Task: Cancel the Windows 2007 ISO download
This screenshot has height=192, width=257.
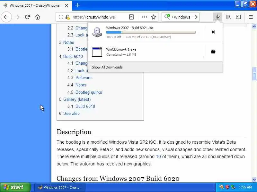Action: [213, 32]
